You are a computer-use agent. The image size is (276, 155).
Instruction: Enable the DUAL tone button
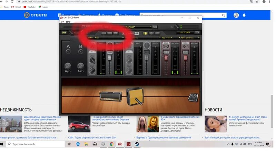pos(155,27)
